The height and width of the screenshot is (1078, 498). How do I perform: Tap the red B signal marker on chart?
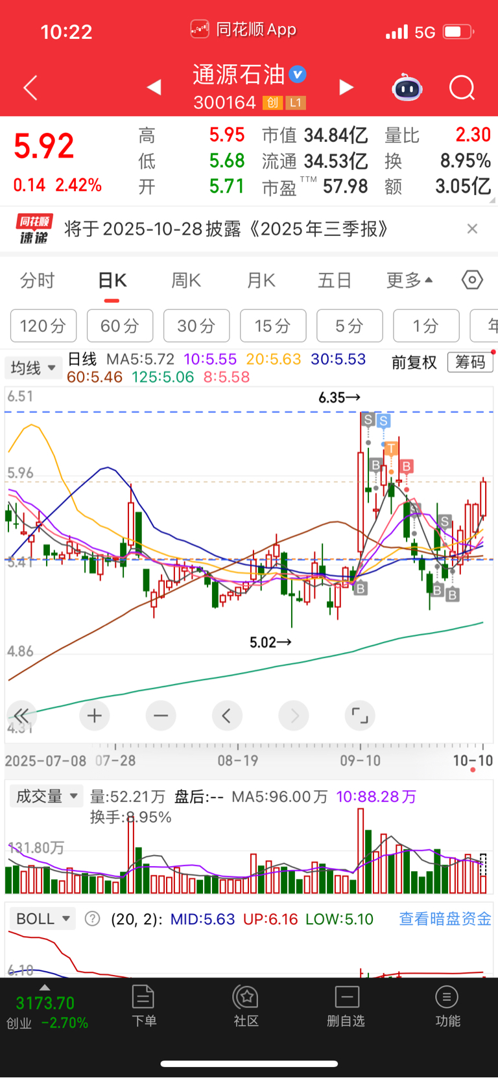pos(407,466)
